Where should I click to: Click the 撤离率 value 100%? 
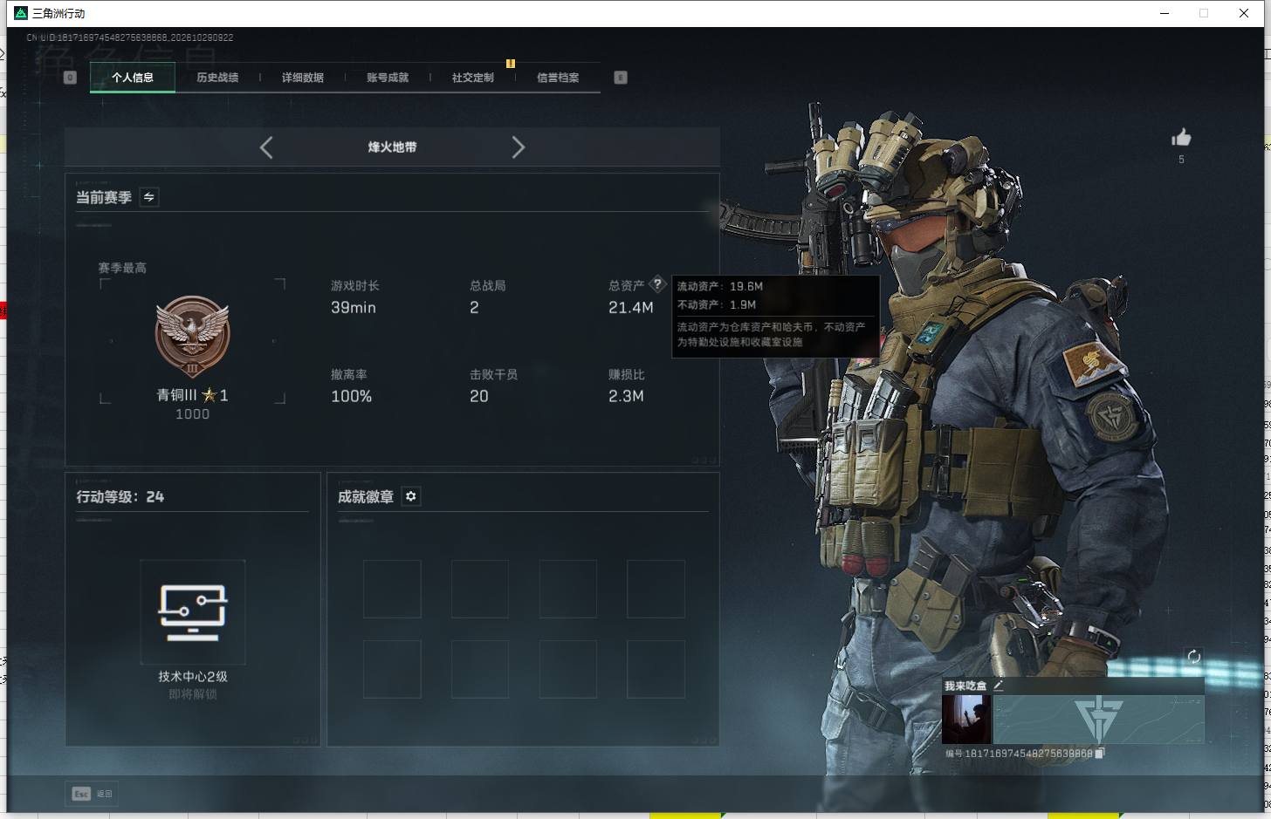(352, 397)
